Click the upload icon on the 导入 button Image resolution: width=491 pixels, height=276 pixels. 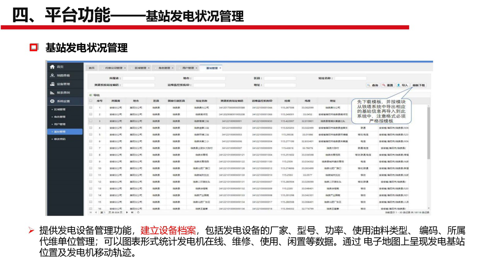click(x=398, y=85)
